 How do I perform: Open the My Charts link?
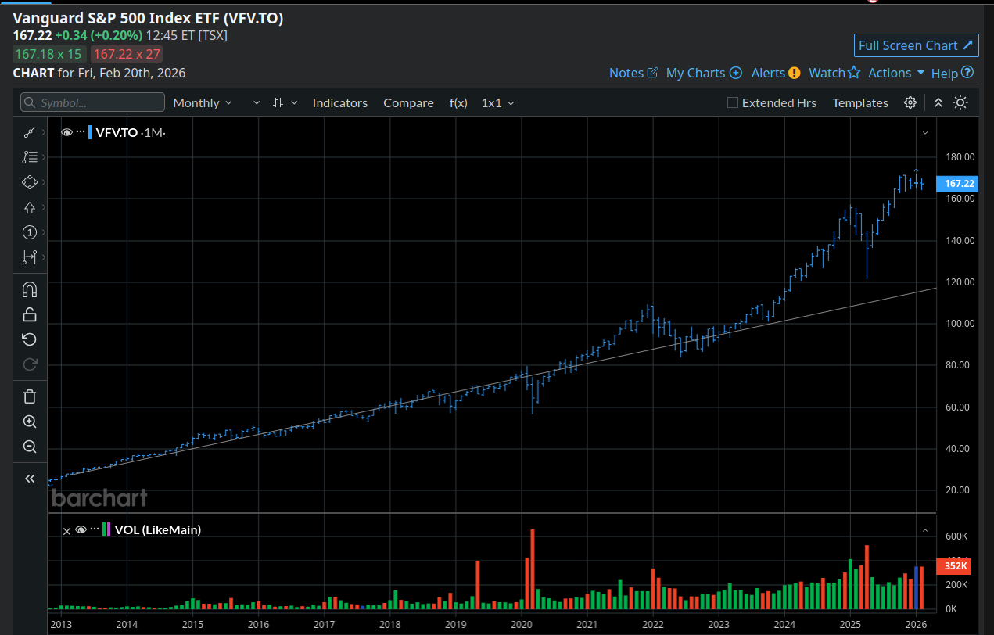click(704, 73)
